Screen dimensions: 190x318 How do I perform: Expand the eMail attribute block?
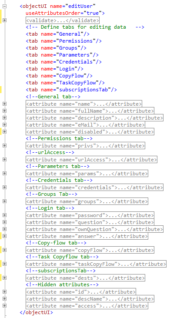tap(4, 125)
